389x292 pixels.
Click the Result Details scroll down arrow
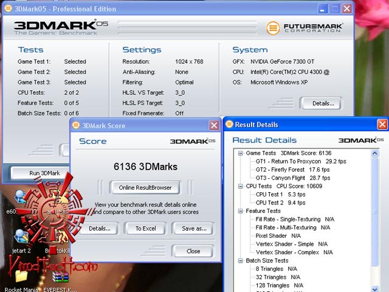pos(374,289)
